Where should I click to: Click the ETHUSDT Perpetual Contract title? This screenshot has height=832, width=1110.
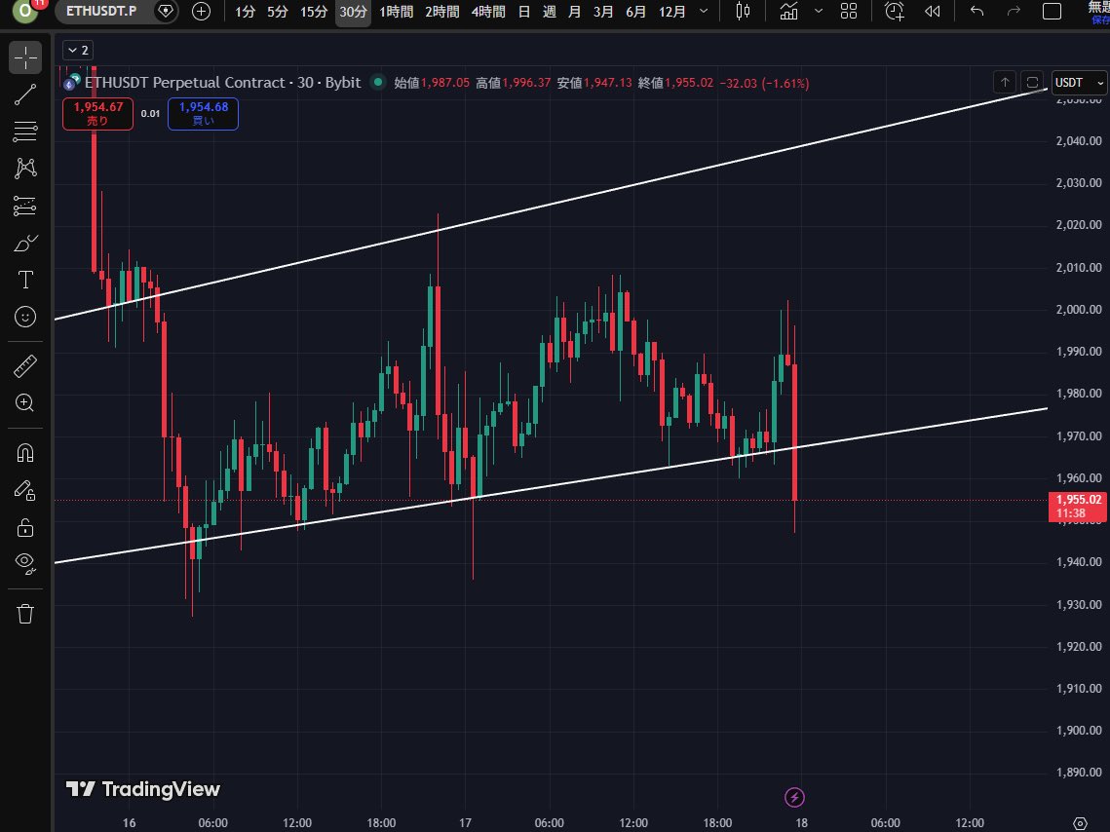222,83
